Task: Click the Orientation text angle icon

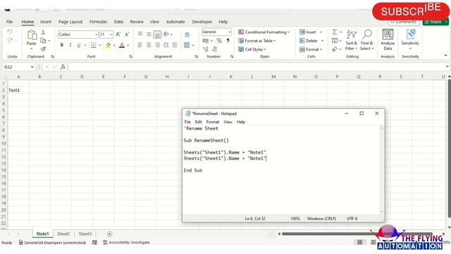Action: [166, 35]
